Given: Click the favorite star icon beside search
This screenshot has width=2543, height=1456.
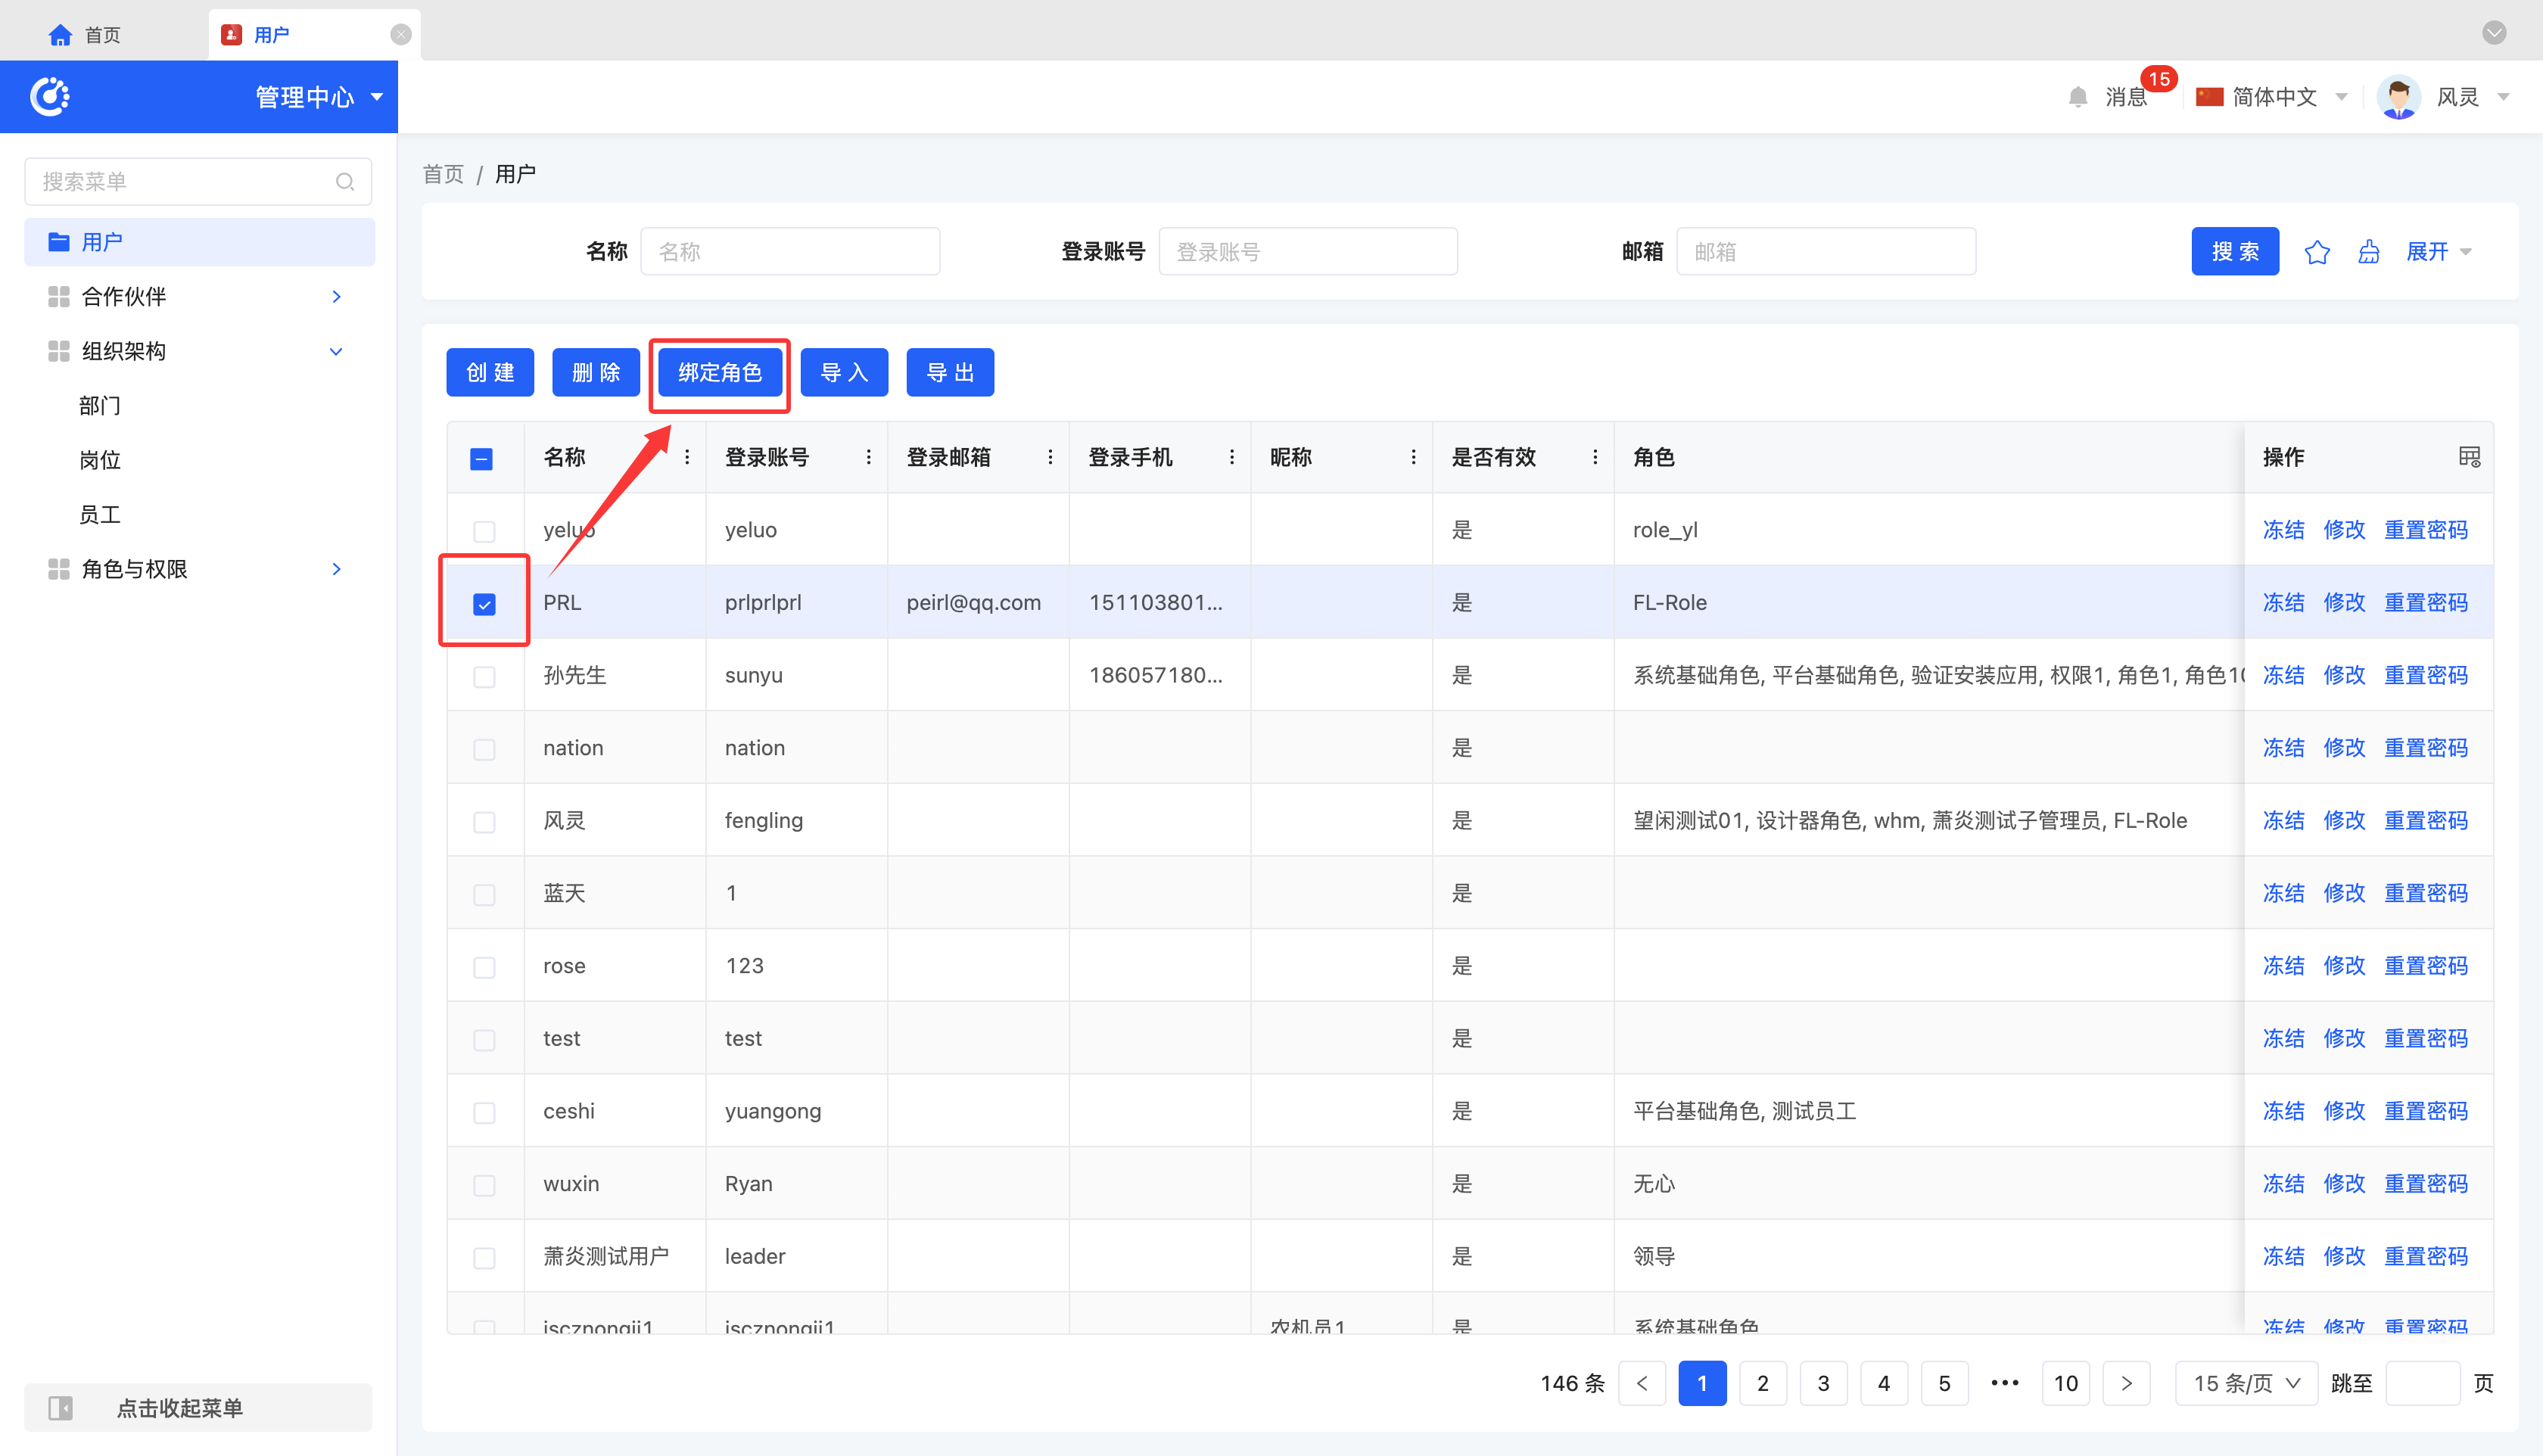Looking at the screenshot, I should 2317,252.
